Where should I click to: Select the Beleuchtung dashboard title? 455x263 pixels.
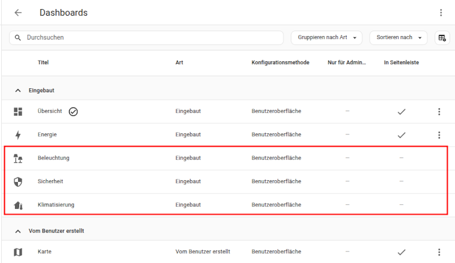(x=53, y=158)
